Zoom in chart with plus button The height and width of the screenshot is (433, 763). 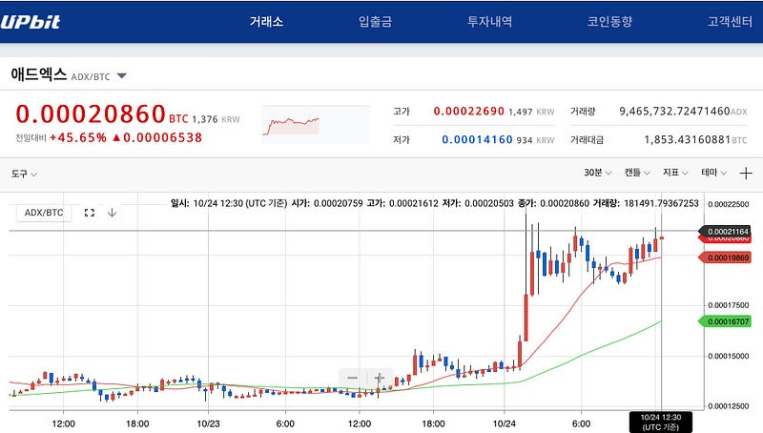pos(380,378)
